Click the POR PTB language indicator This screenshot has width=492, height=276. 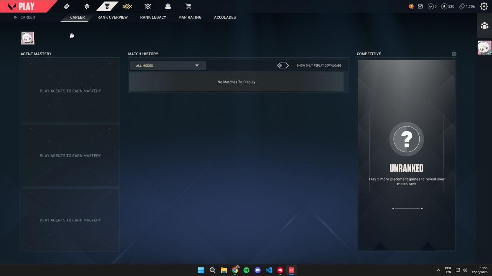pos(448,270)
